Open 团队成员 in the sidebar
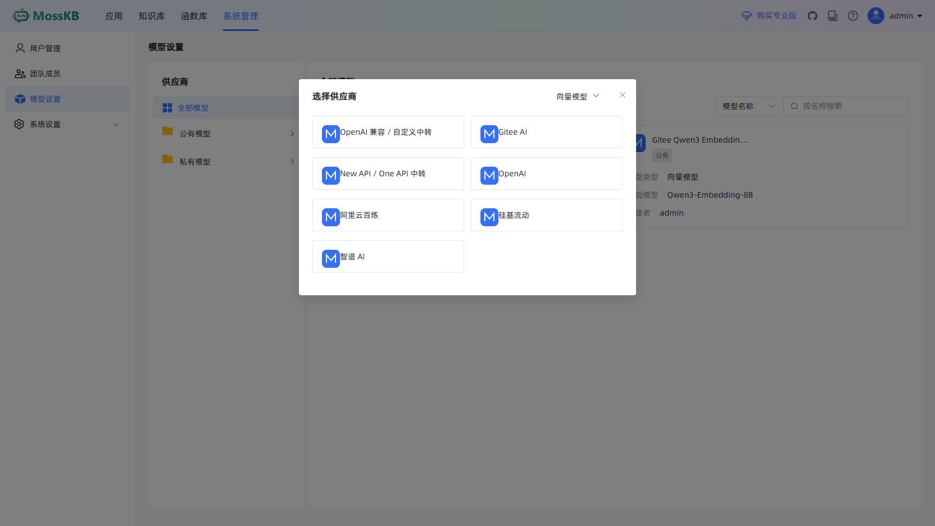 [67, 74]
